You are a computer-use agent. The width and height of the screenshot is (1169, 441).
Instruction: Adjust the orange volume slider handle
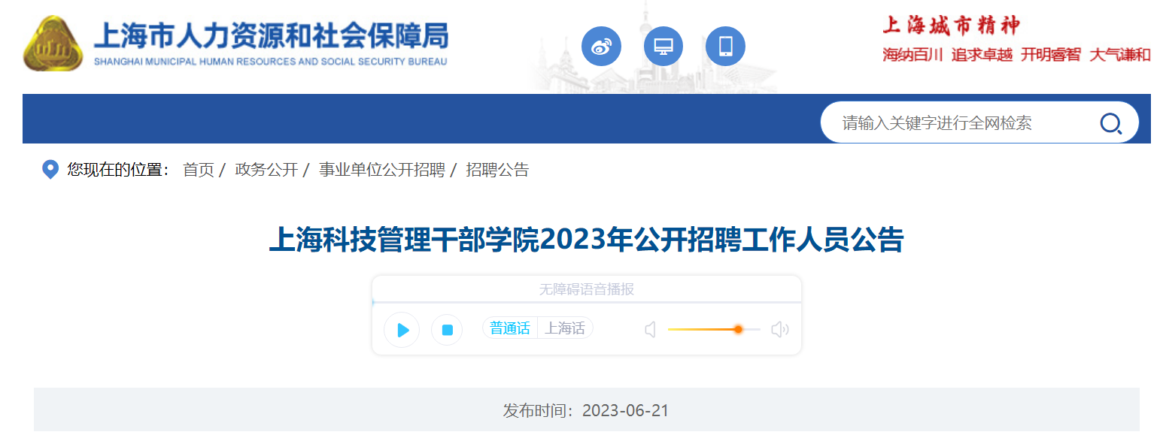click(738, 329)
